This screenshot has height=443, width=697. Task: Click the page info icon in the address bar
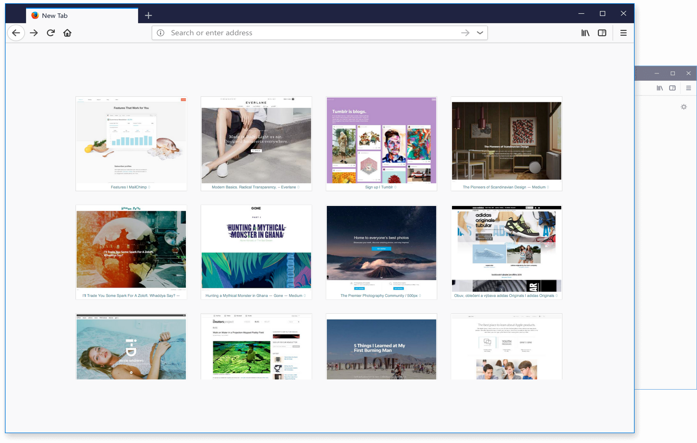tap(160, 32)
